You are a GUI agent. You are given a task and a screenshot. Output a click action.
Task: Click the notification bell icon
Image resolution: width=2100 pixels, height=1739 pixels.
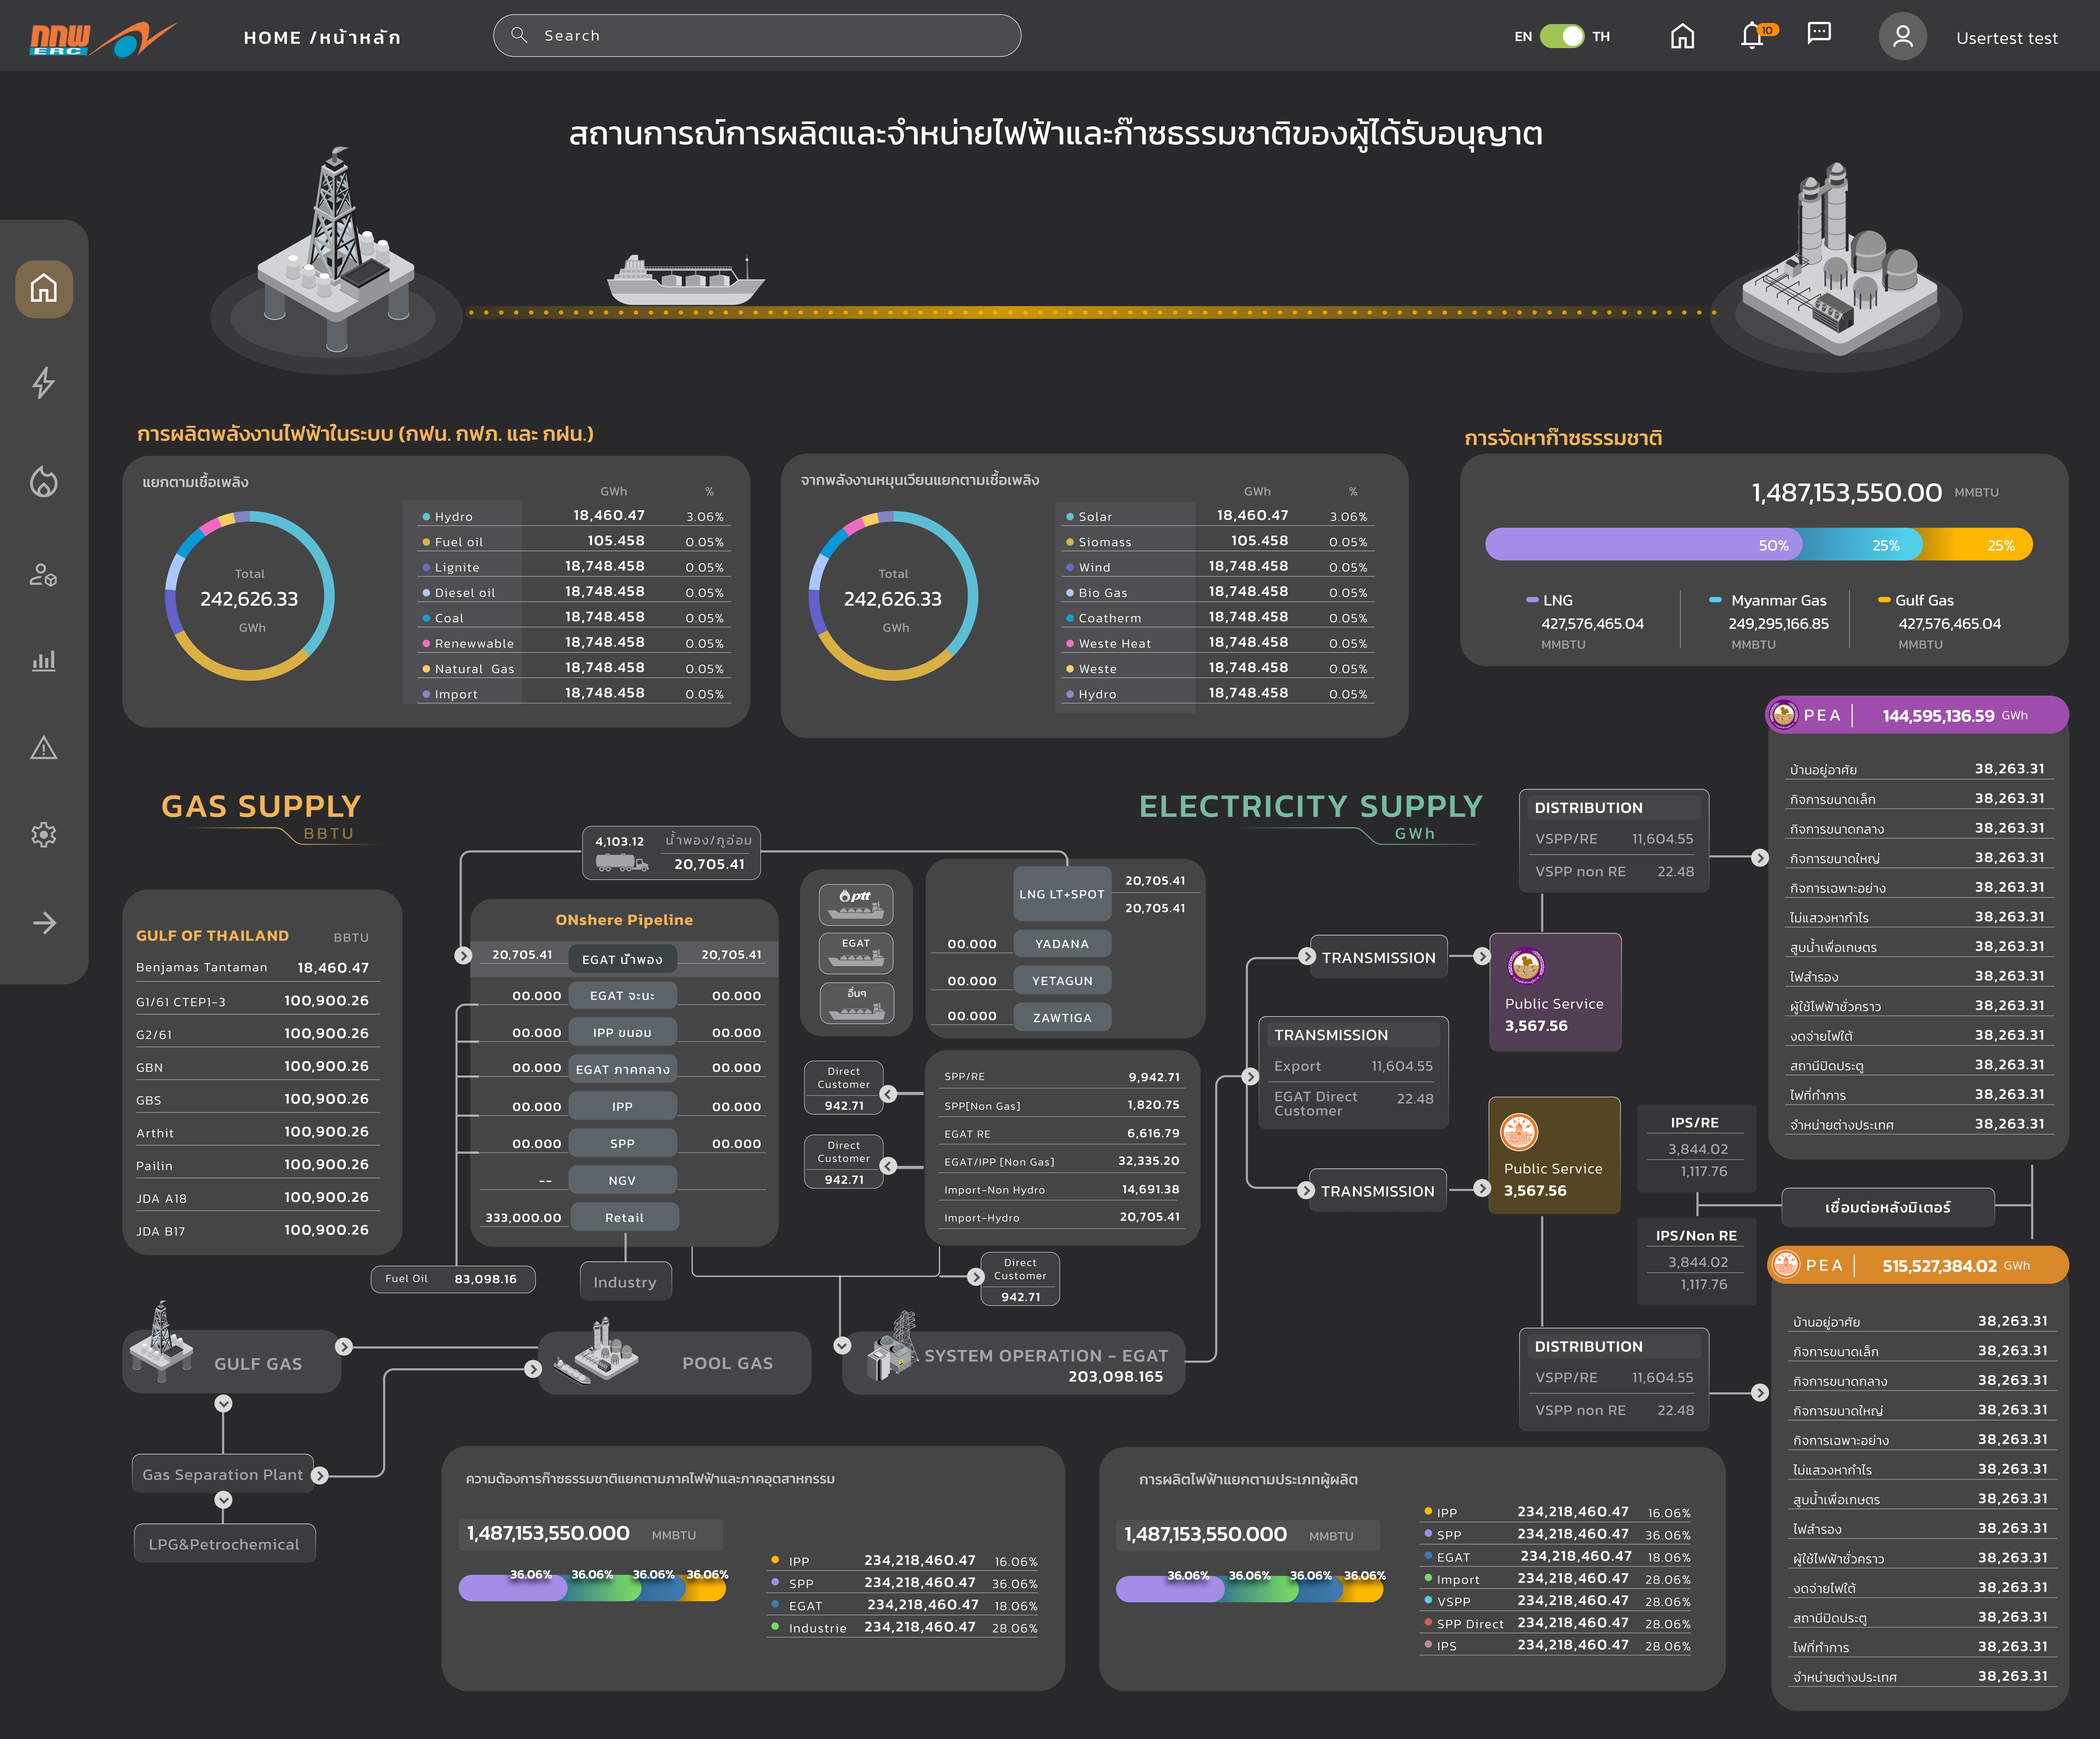(1752, 36)
